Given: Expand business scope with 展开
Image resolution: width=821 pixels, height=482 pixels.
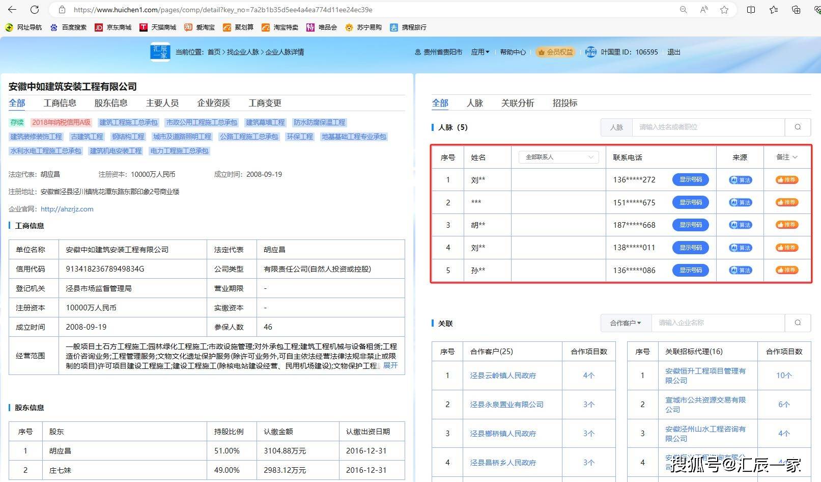Looking at the screenshot, I should [390, 365].
